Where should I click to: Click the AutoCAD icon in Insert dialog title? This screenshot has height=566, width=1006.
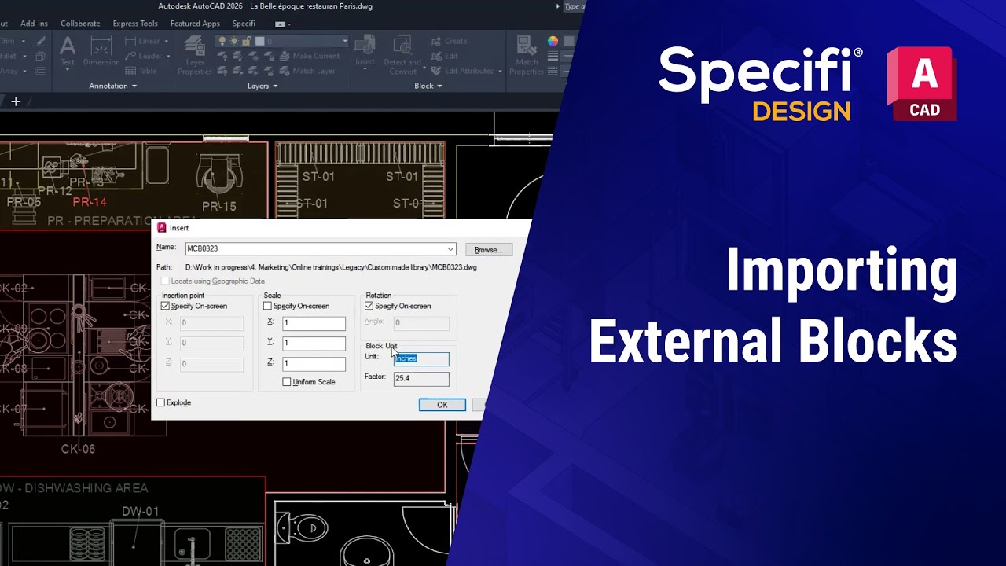click(162, 228)
